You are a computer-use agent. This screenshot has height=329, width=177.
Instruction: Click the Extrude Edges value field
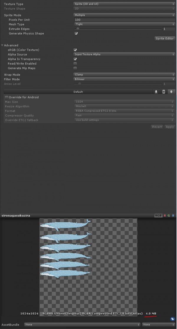(169, 29)
